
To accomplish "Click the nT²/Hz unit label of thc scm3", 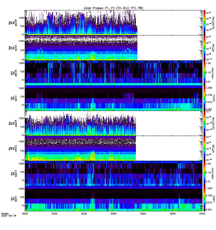I will (213, 148).
